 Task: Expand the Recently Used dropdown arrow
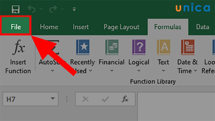pos(90,71)
